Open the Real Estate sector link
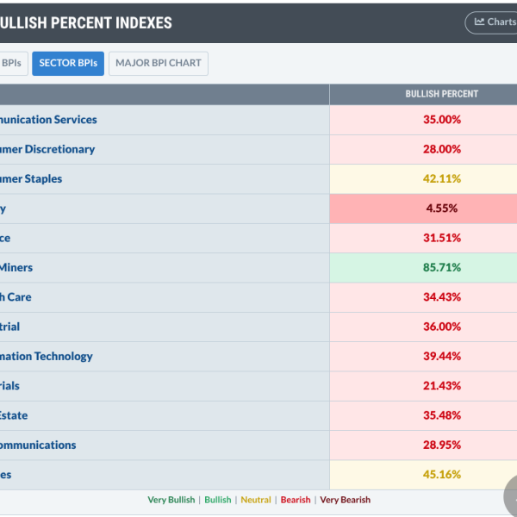The width and height of the screenshot is (517, 517). pyautogui.click(x=14, y=415)
